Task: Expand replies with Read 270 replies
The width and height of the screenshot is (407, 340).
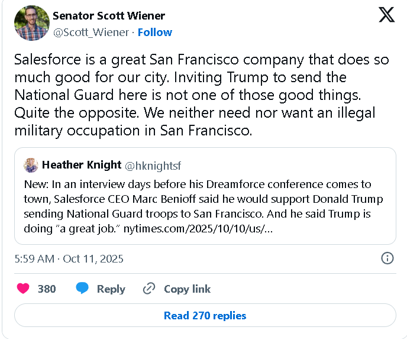Action: (205, 315)
